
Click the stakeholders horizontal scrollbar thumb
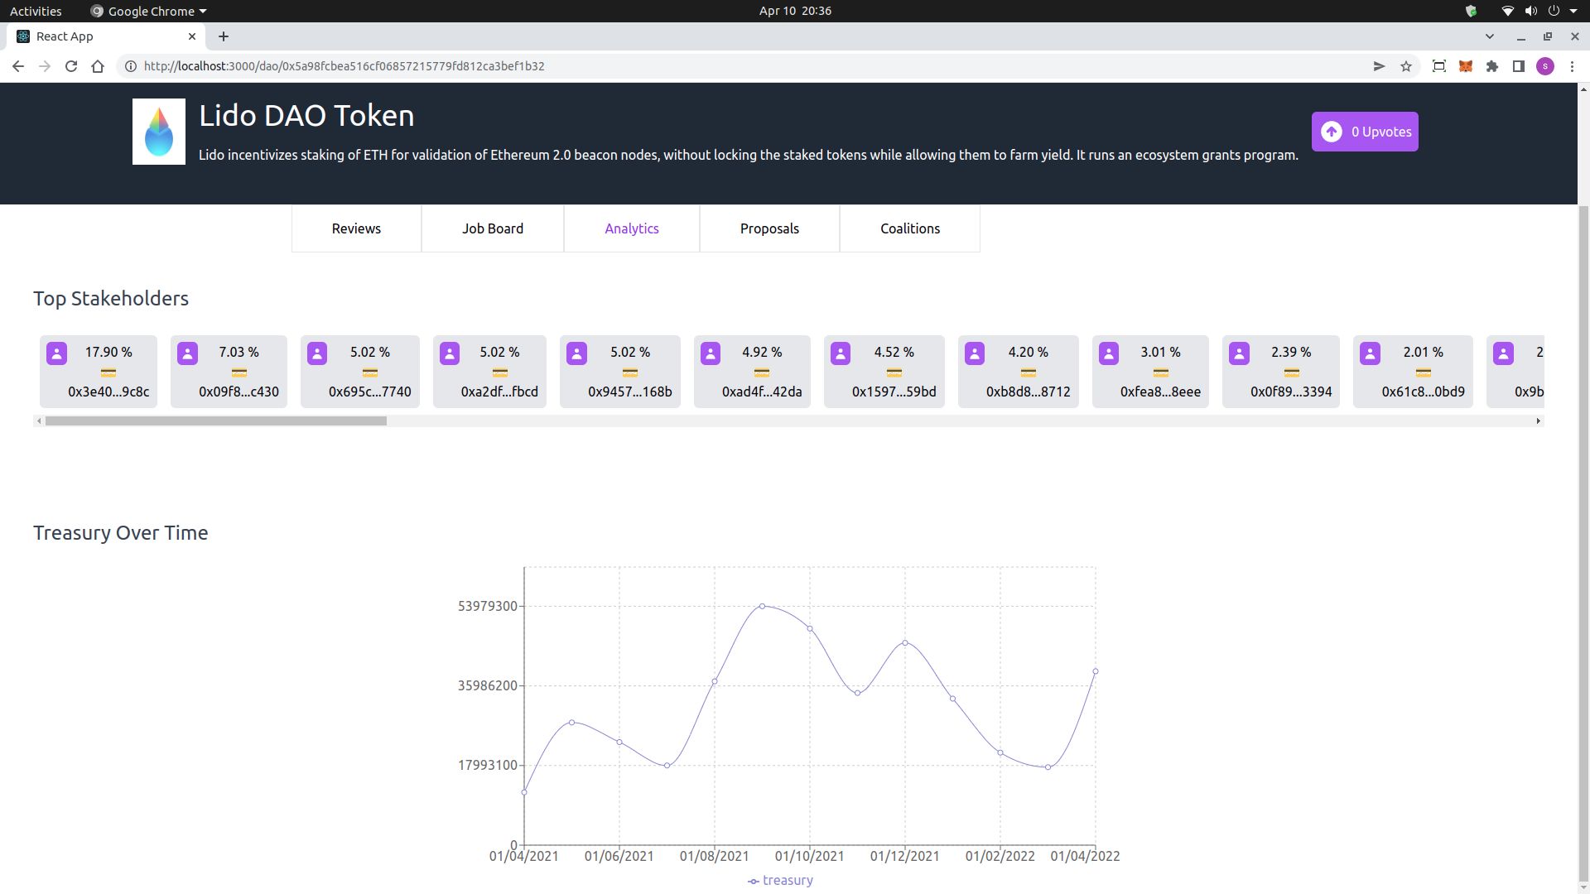pos(215,421)
